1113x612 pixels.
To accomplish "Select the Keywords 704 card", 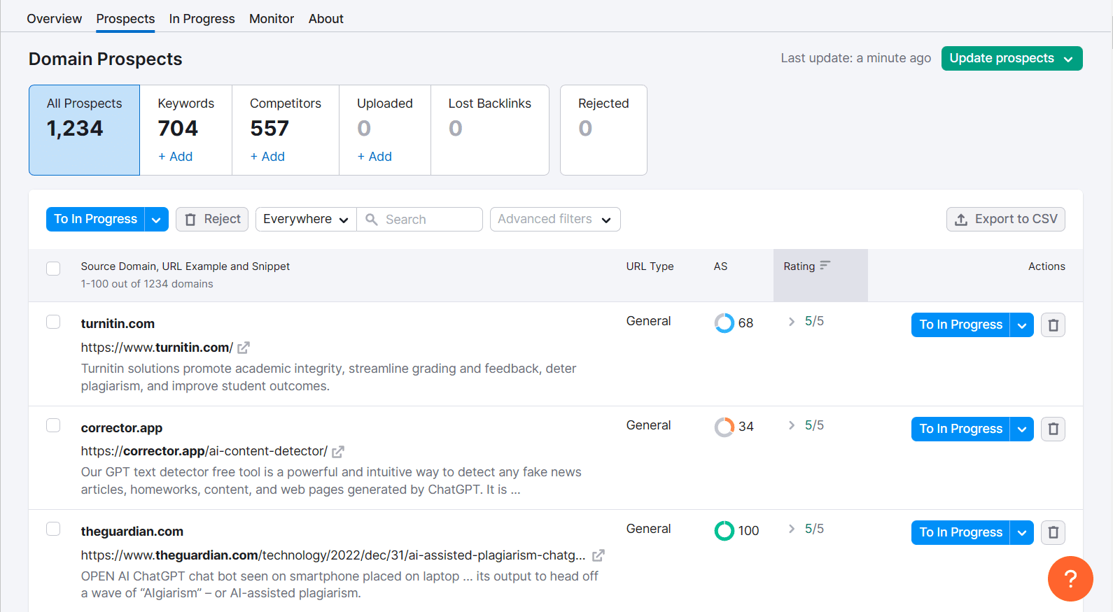I will point(186,130).
